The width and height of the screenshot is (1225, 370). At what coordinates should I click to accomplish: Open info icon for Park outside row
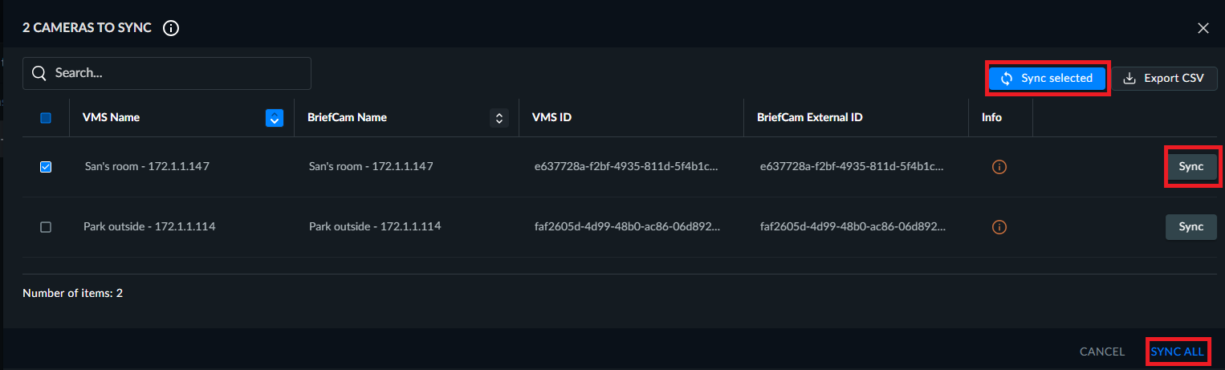tap(999, 227)
